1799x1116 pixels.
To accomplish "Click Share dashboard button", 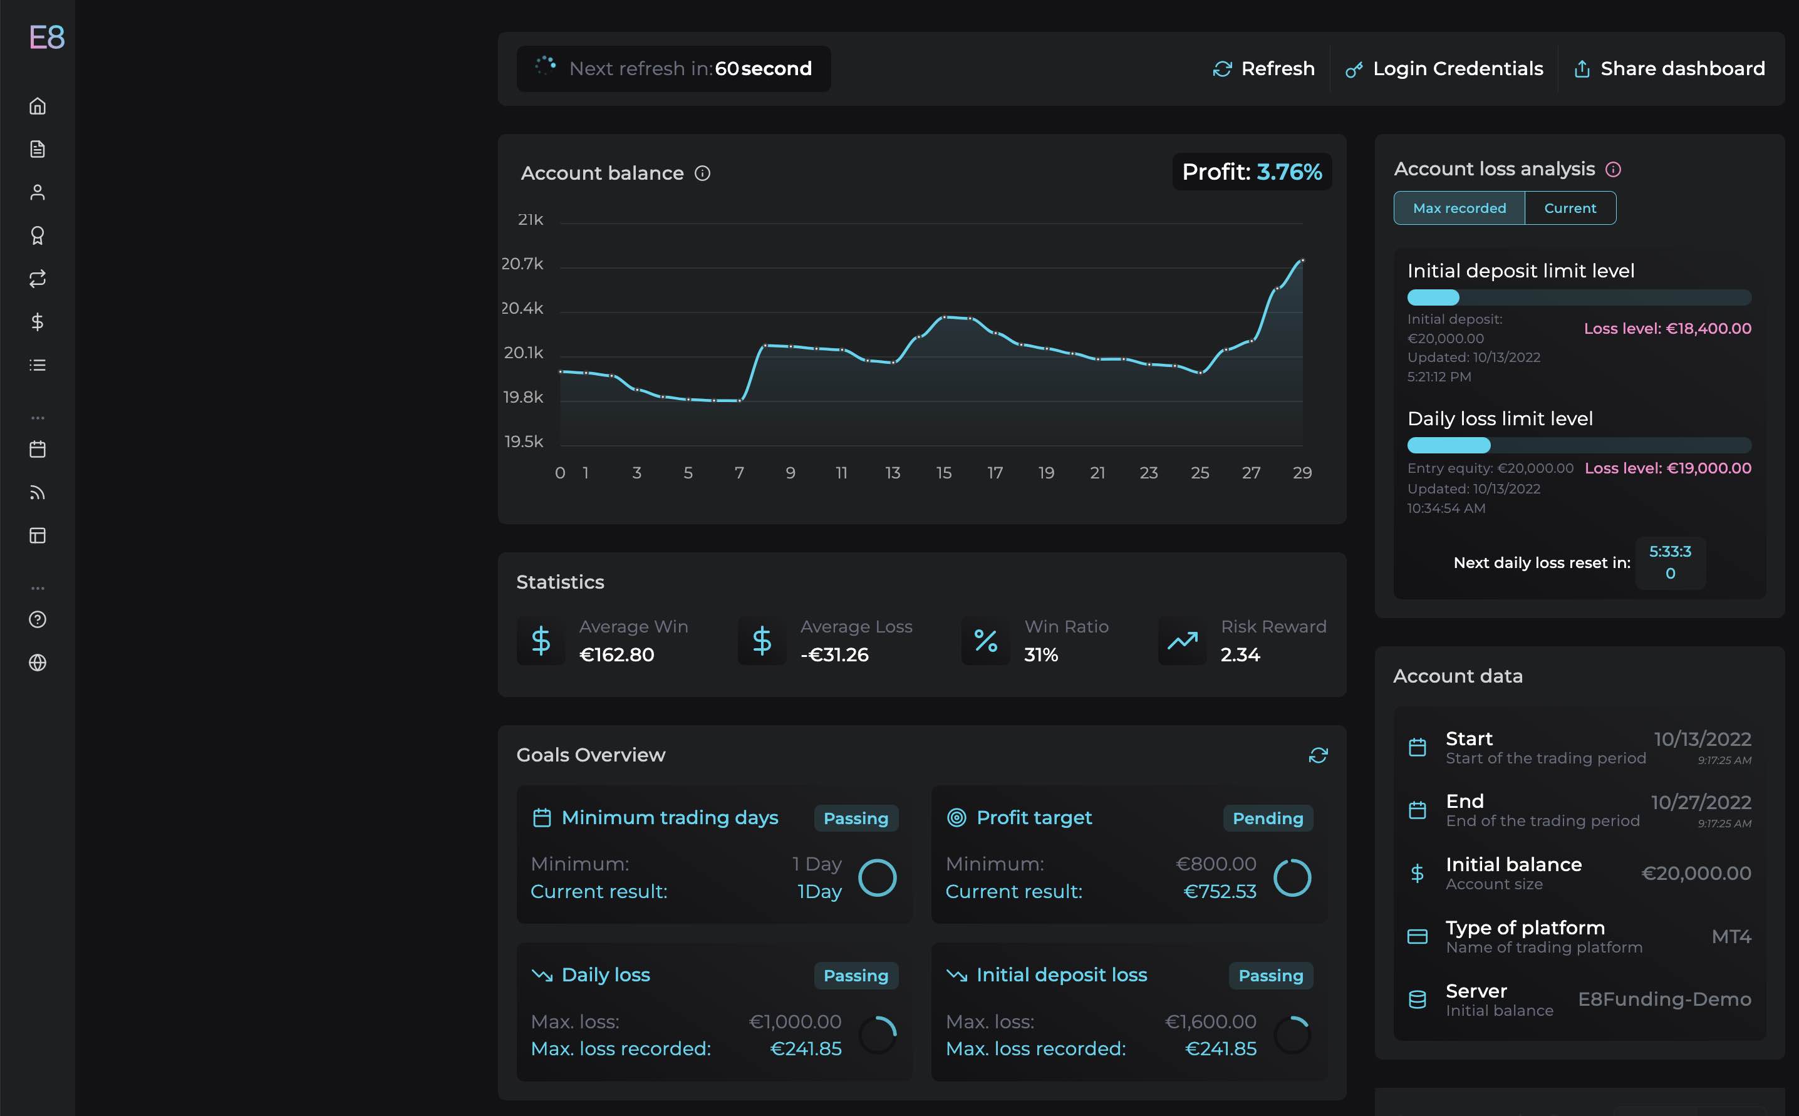I will coord(1669,69).
